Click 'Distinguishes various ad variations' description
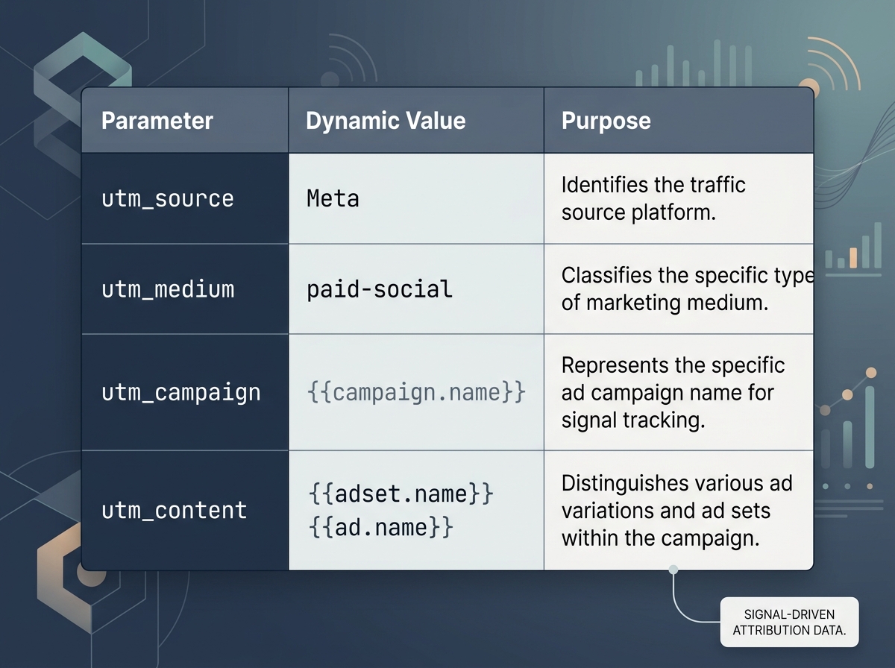Image resolution: width=895 pixels, height=668 pixels. coord(676,511)
